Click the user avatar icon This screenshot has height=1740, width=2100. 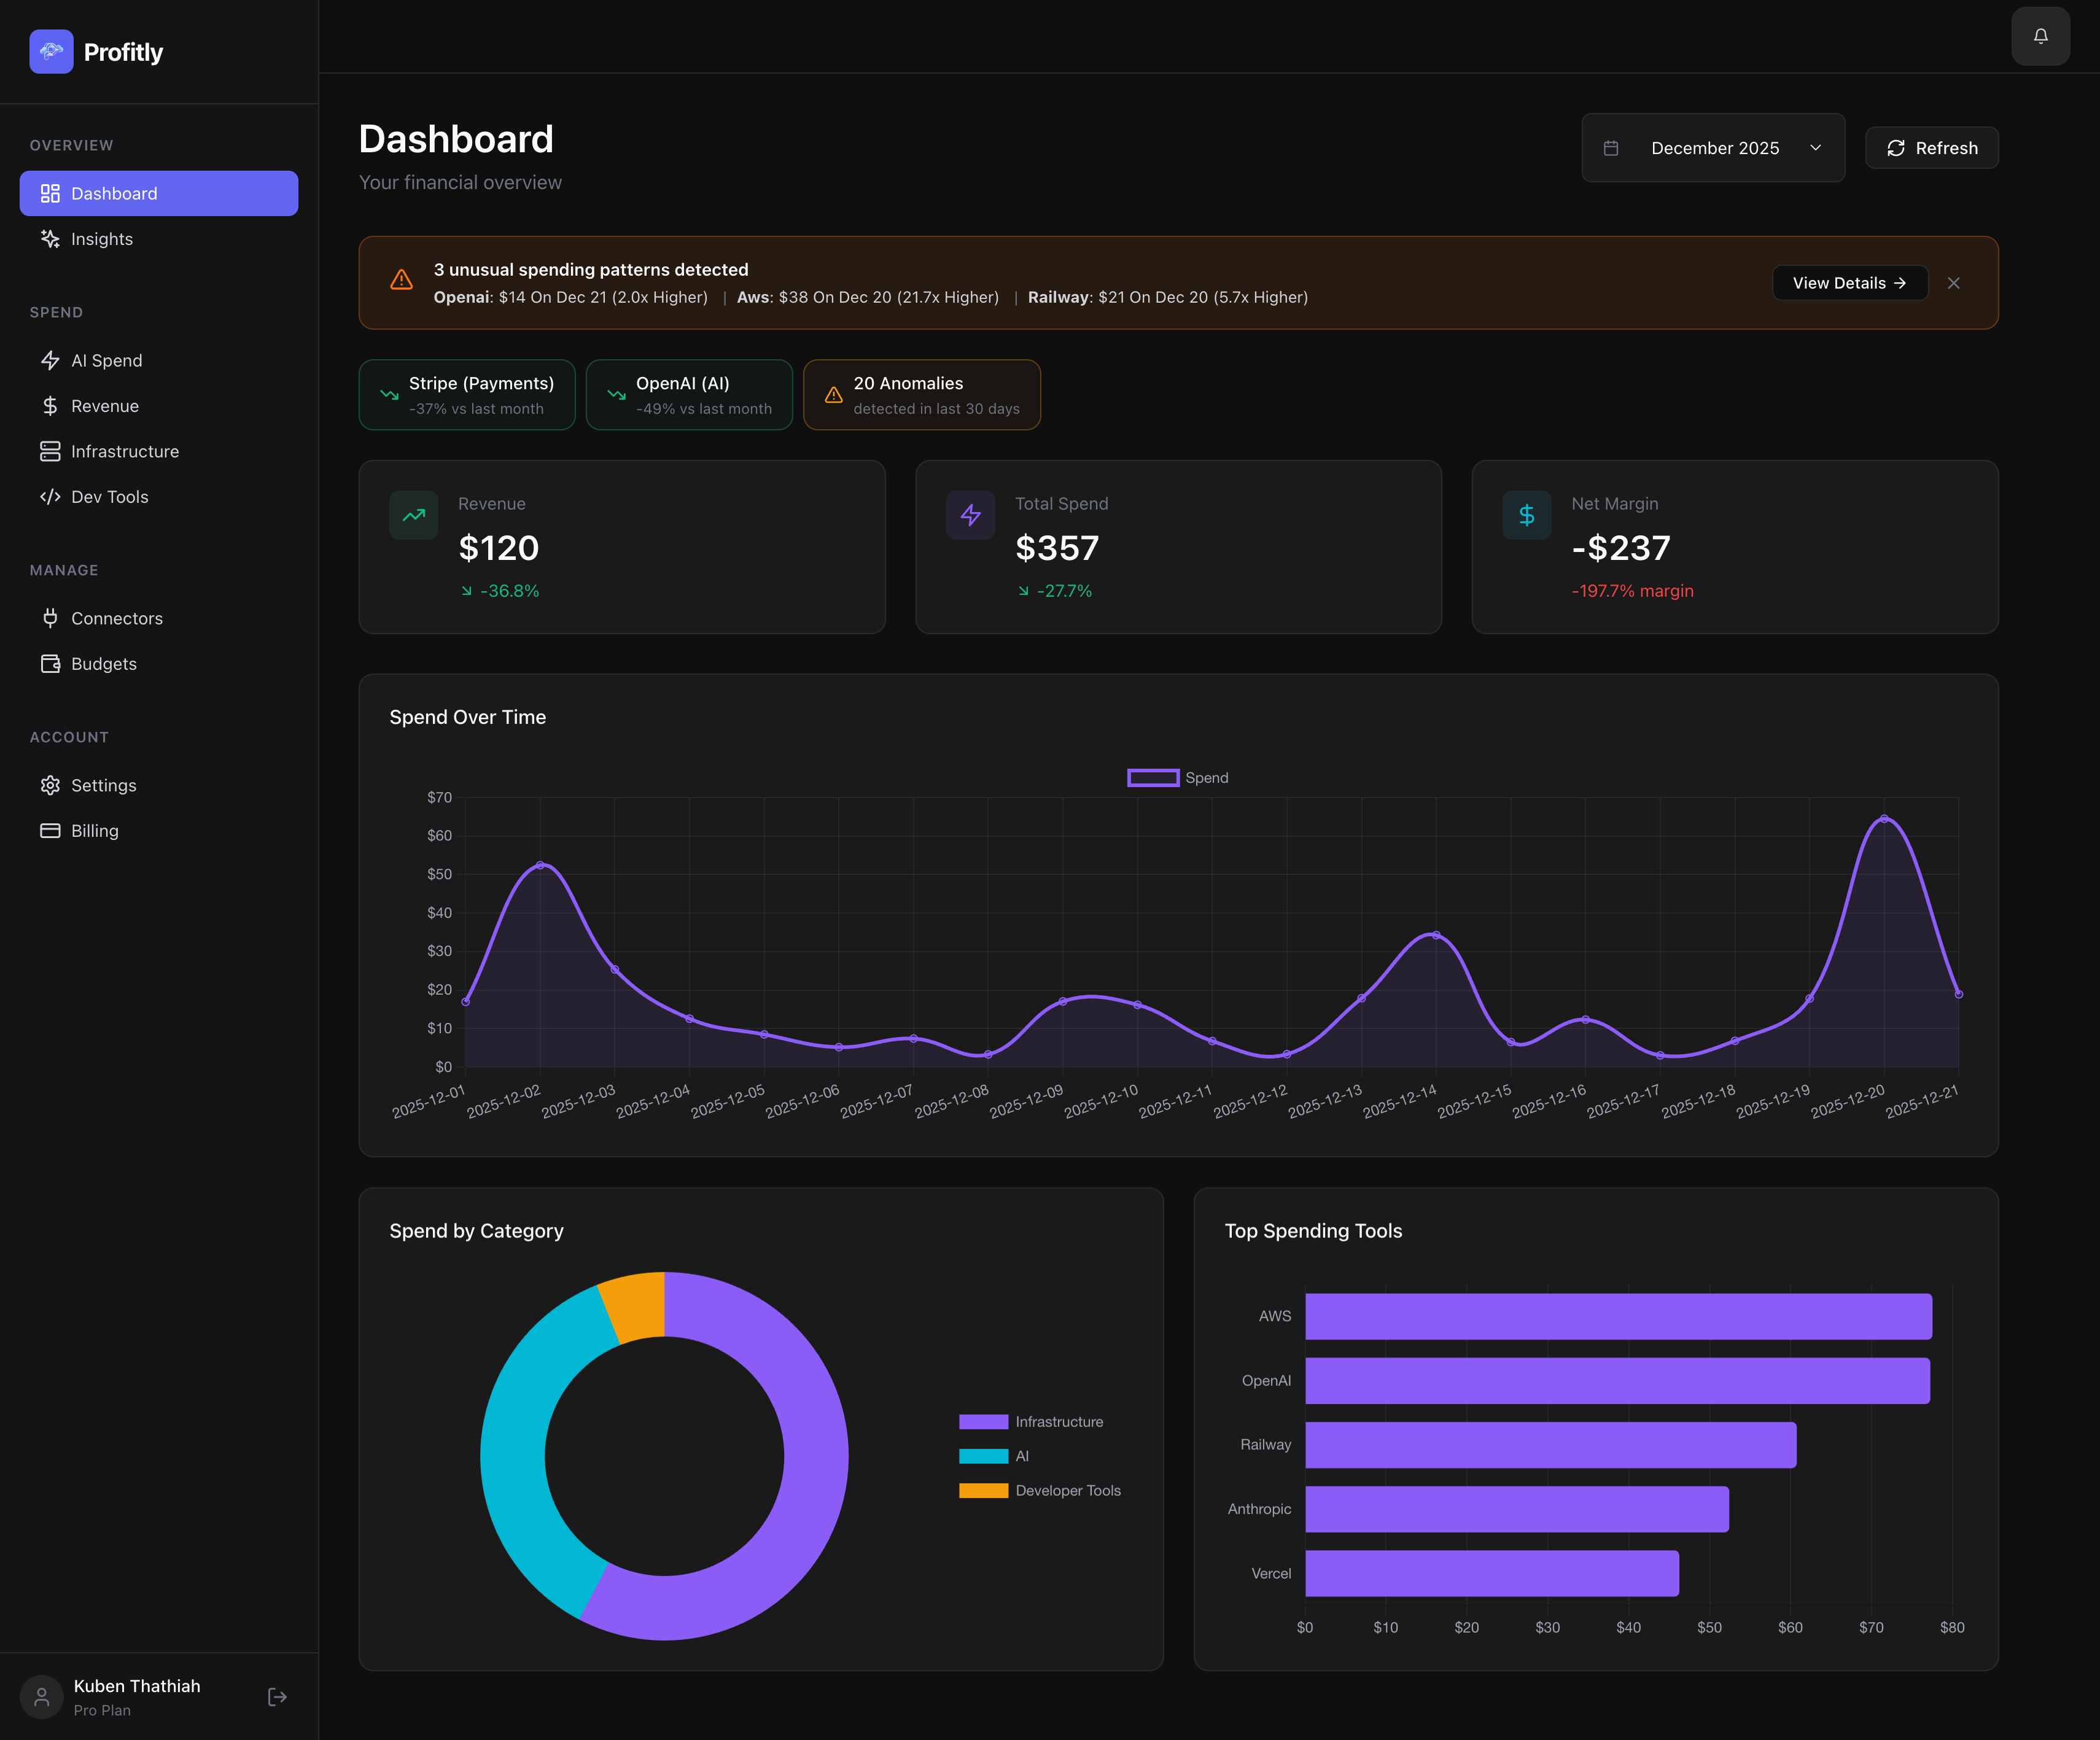coord(42,1697)
